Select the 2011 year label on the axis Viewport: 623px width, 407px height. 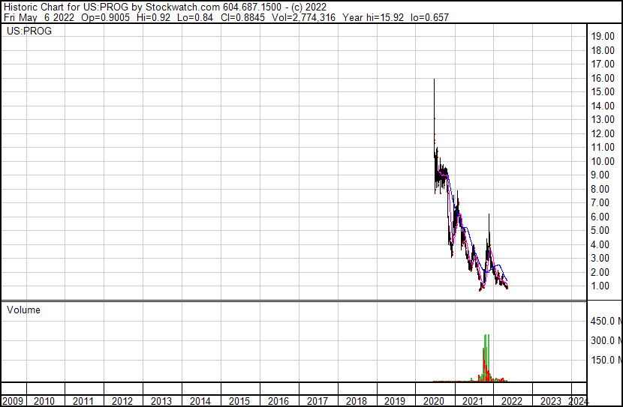tap(83, 401)
